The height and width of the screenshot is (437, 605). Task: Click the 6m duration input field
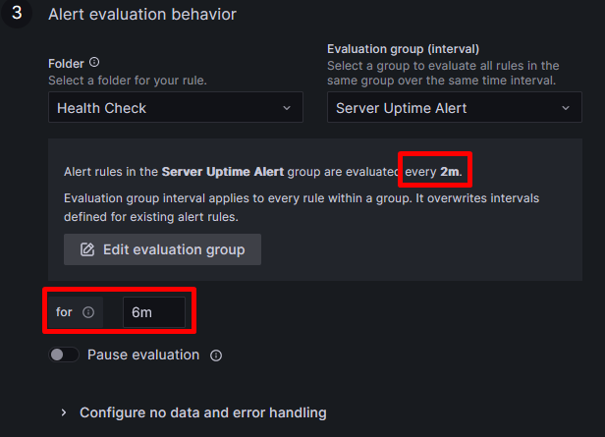154,312
